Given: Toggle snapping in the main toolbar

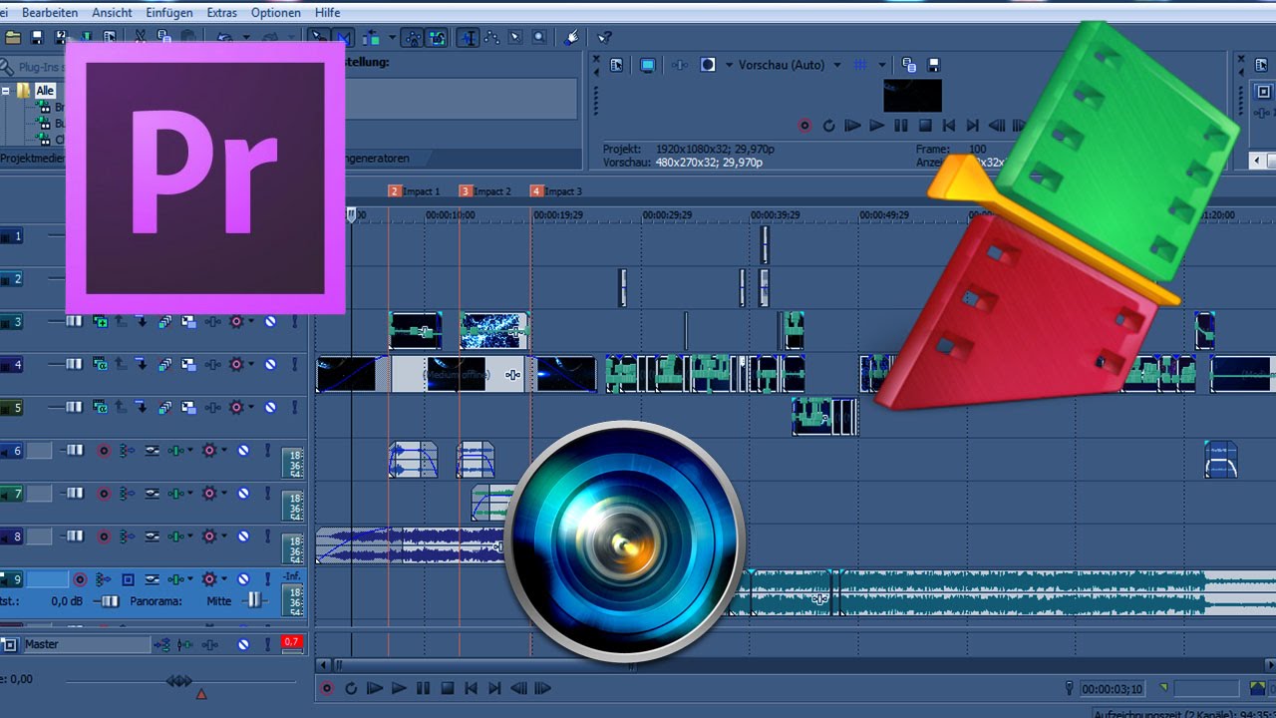Looking at the screenshot, I should point(318,37).
